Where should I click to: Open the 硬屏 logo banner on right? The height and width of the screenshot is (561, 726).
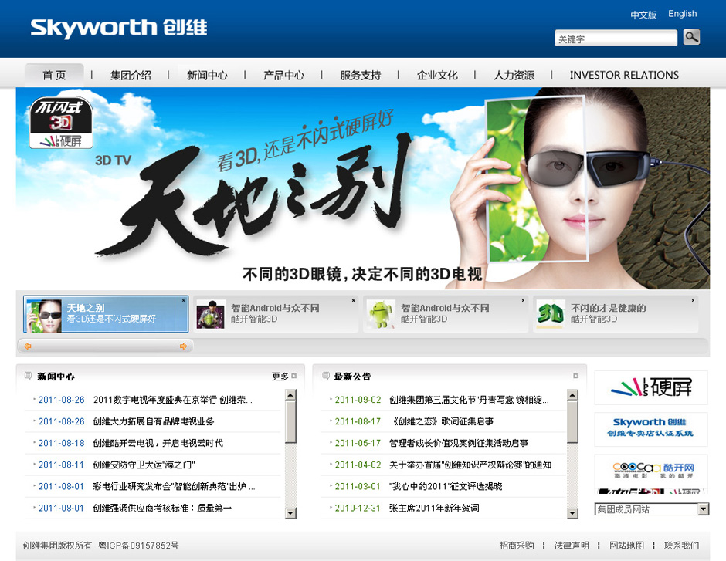651,387
